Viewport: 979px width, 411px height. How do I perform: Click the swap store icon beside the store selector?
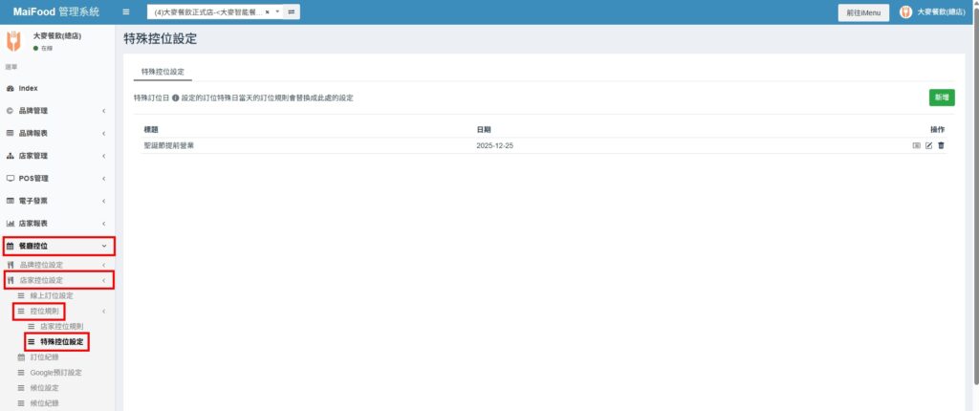(292, 11)
